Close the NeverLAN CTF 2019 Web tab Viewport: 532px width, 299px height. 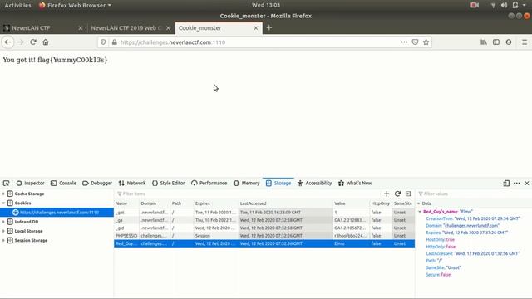(x=168, y=28)
